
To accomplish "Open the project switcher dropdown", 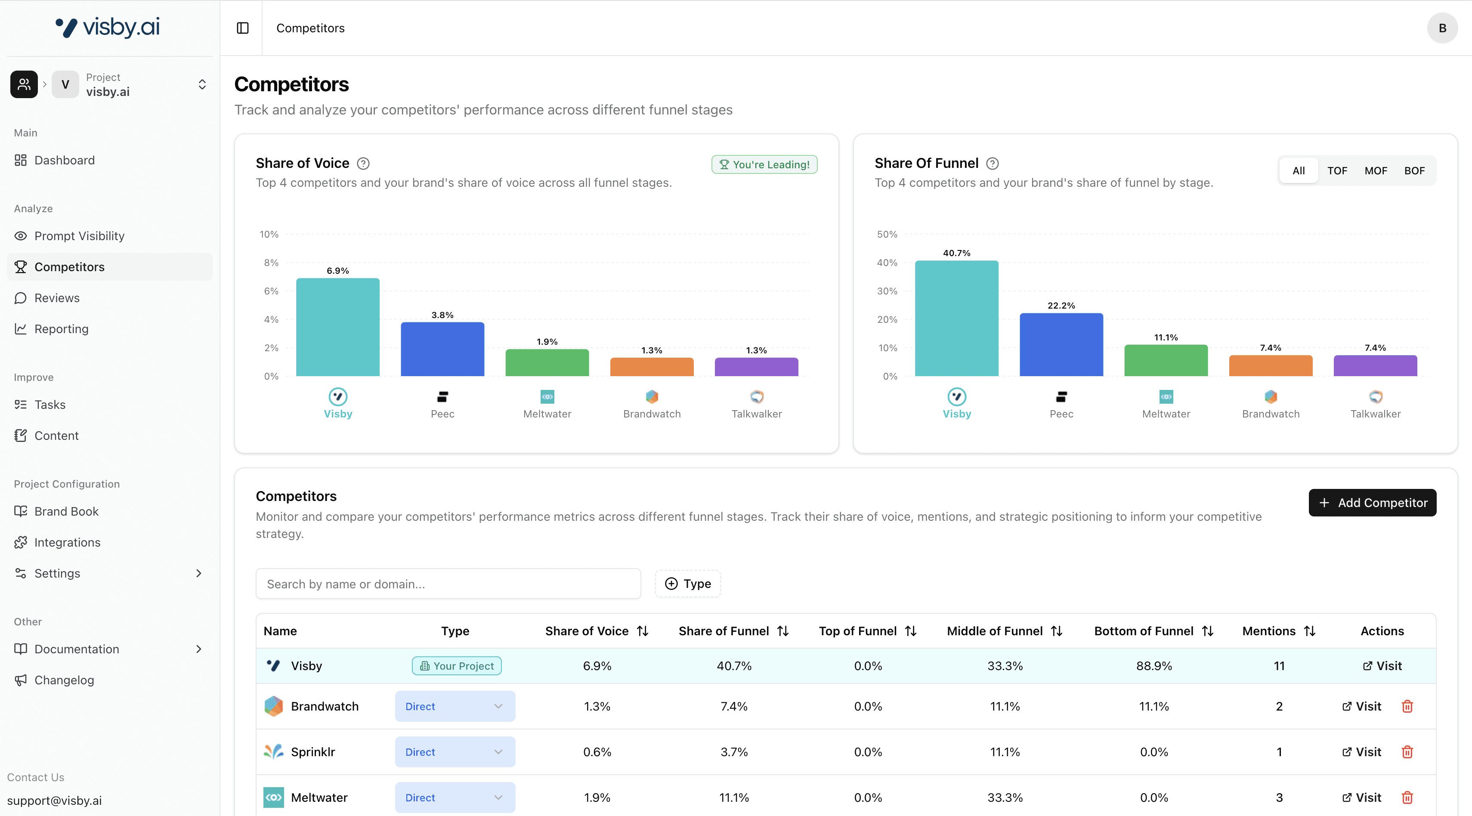I will point(202,84).
